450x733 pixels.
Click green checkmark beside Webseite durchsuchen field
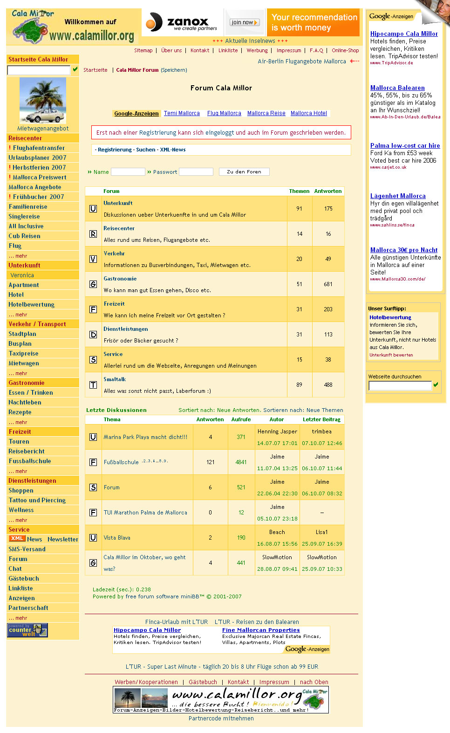[x=436, y=385]
